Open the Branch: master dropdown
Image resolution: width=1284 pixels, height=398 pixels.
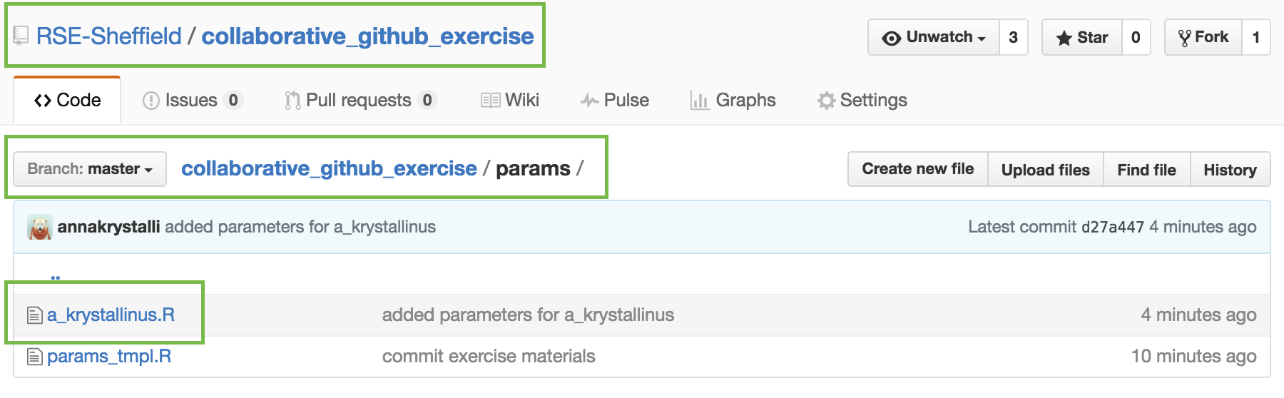(90, 169)
